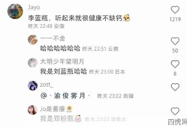The image size is (187, 127).
Task: Click the username 大明少年望明月
Action: point(62,61)
